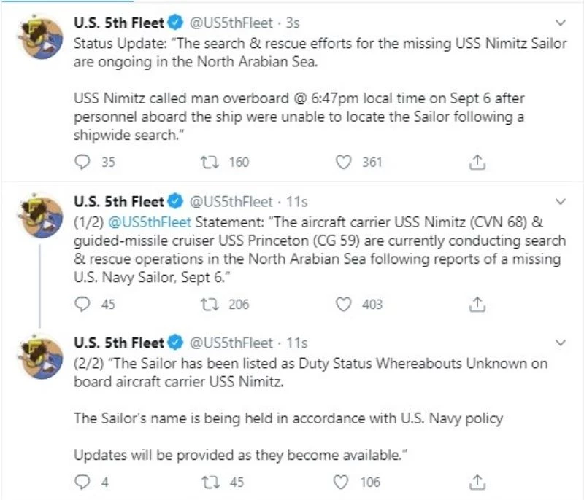Share the (1/2) statement tweet

point(477,304)
